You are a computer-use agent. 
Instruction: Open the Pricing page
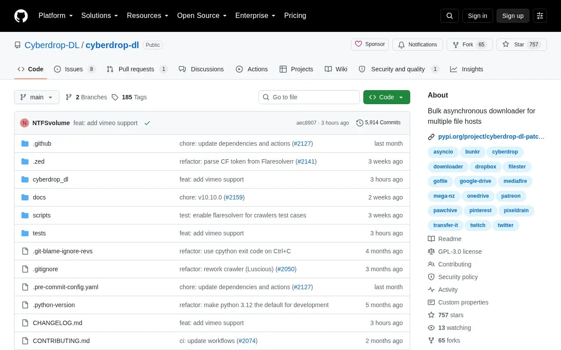pyautogui.click(x=295, y=16)
